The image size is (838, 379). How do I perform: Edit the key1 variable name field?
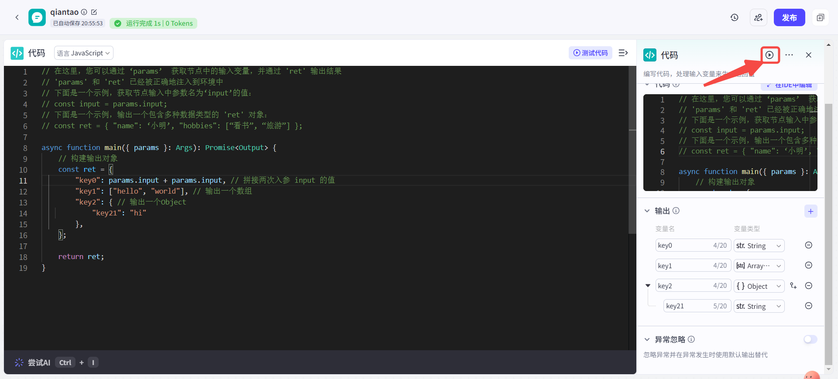693,266
